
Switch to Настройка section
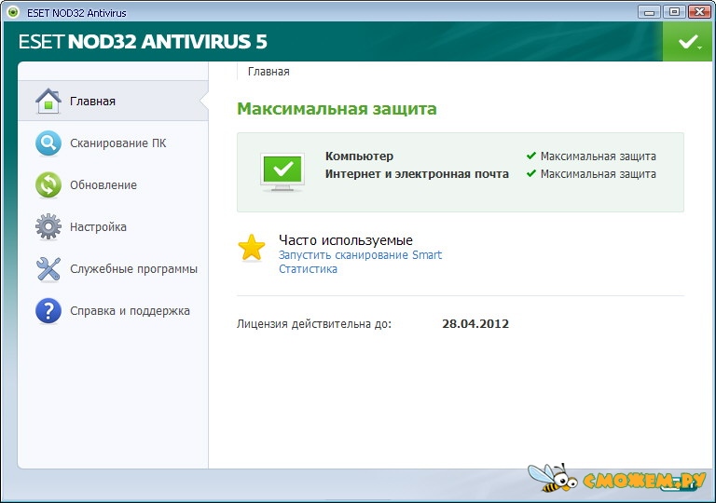click(113, 227)
